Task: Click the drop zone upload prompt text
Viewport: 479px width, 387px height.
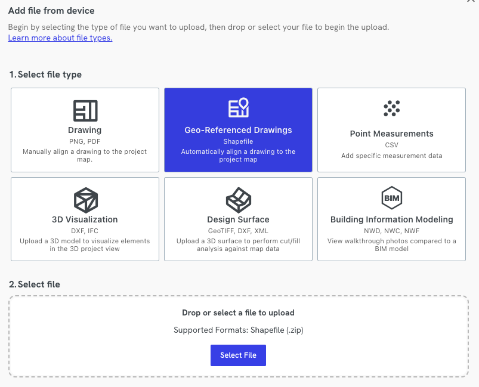Action: (238, 312)
